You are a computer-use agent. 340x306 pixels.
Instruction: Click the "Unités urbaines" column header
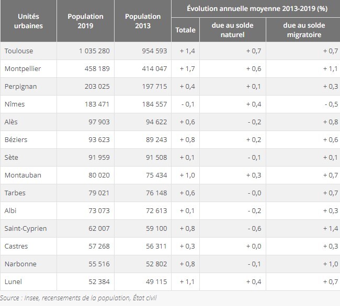click(x=28, y=21)
